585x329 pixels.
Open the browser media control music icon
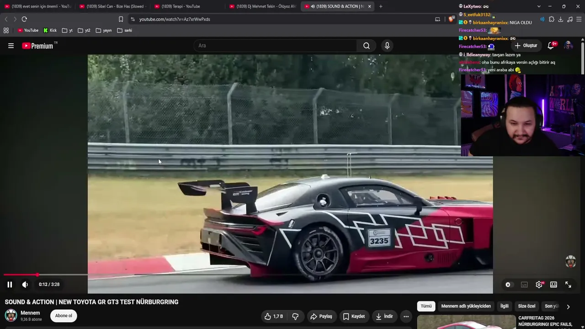point(570,19)
